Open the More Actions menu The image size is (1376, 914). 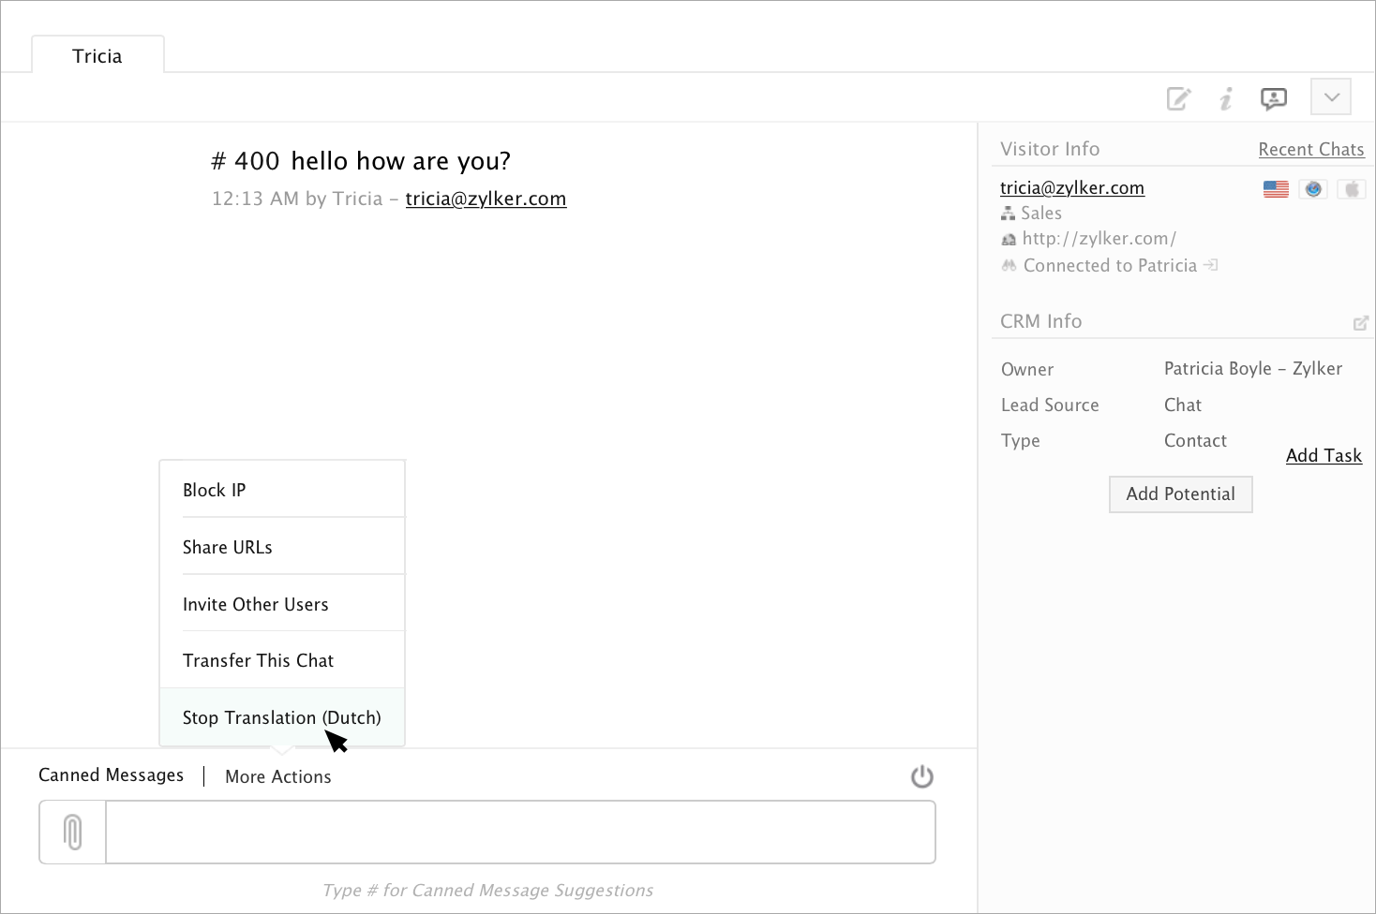[278, 777]
